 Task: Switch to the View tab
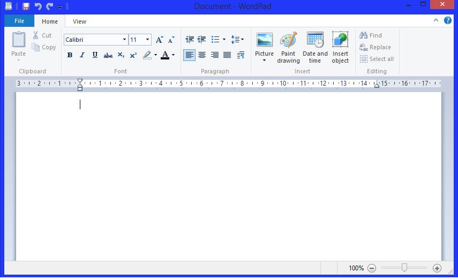79,21
